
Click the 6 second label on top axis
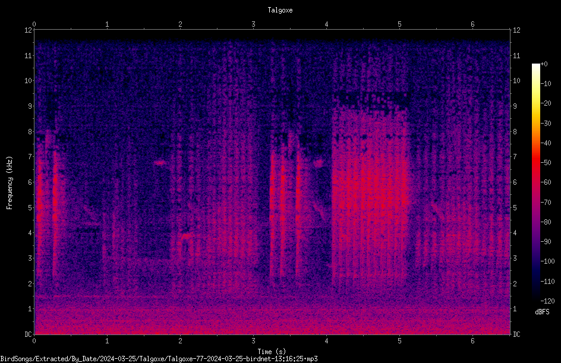(472, 24)
